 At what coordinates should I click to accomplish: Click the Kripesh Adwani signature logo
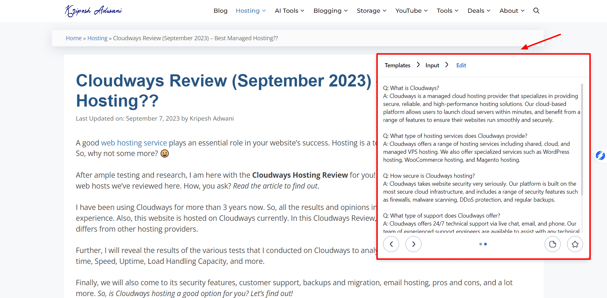click(x=93, y=11)
